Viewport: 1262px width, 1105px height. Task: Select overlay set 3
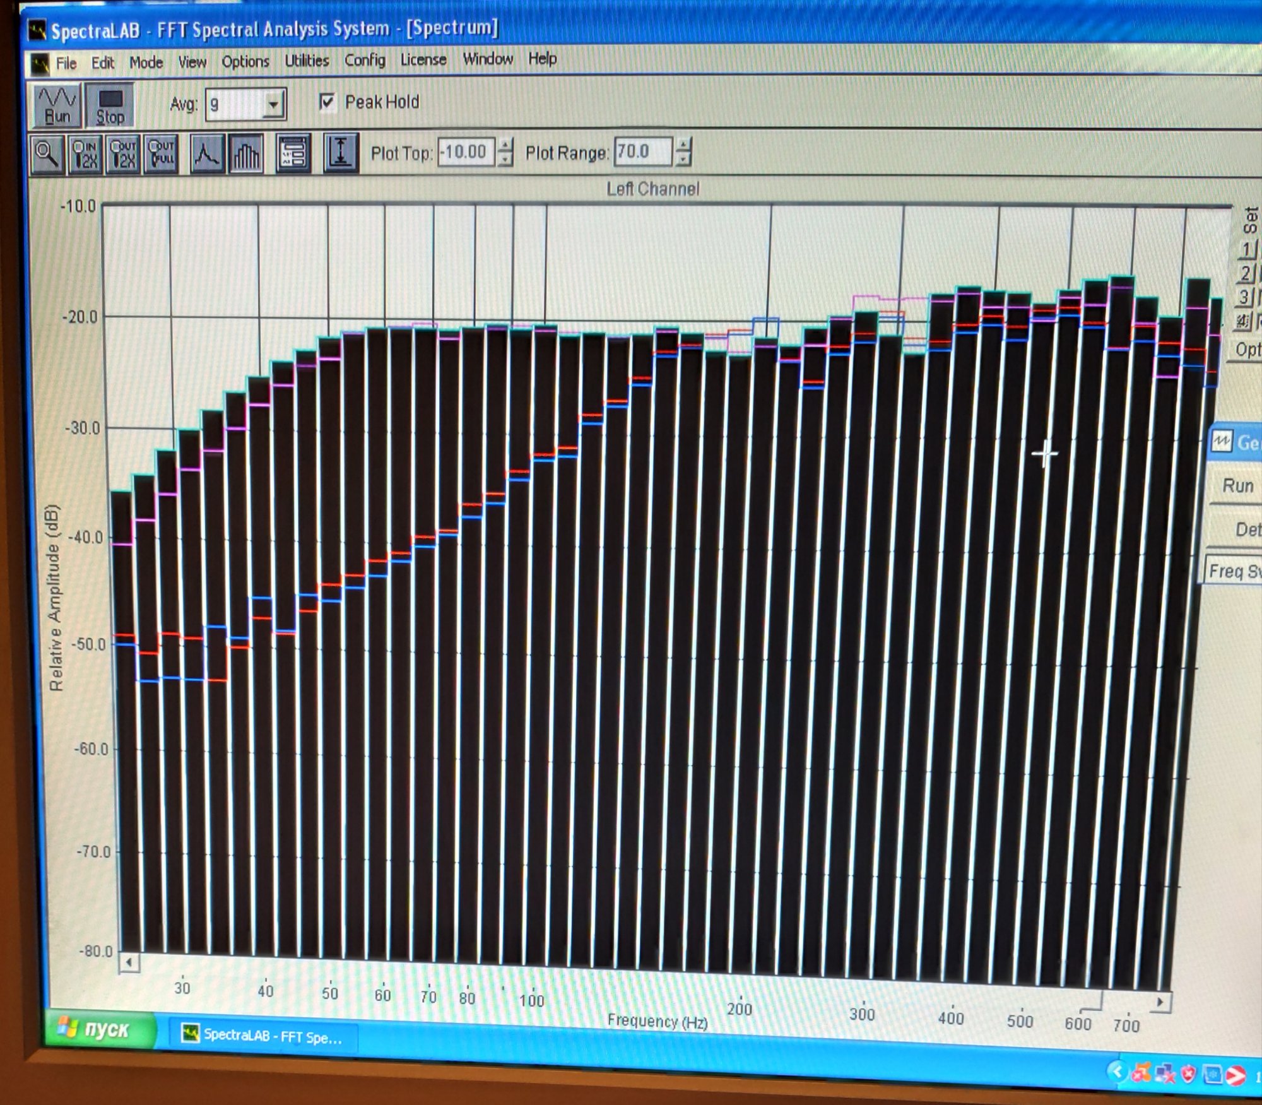[x=1244, y=297]
